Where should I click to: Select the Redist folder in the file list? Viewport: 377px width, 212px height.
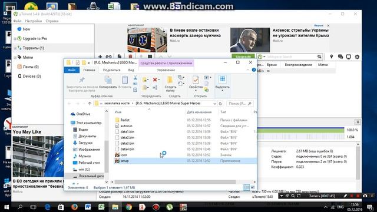click(125, 120)
